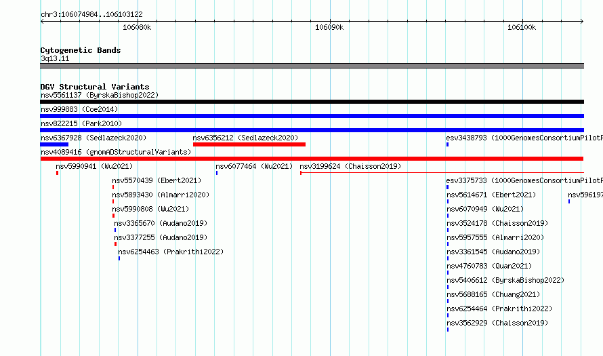This screenshot has height=356, width=603.
Task: Click the blue bar under nsv999883
Action: coord(312,116)
